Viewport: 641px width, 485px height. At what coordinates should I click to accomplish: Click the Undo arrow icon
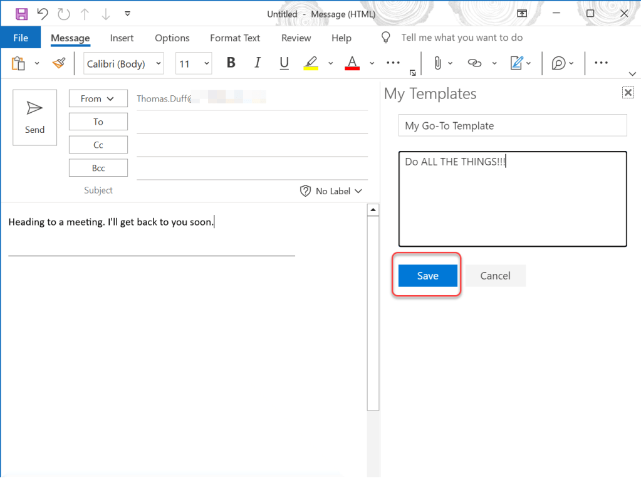coord(43,14)
